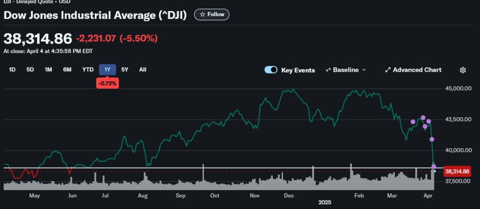Select the YTD time range
This screenshot has height=209, width=480.
click(88, 70)
